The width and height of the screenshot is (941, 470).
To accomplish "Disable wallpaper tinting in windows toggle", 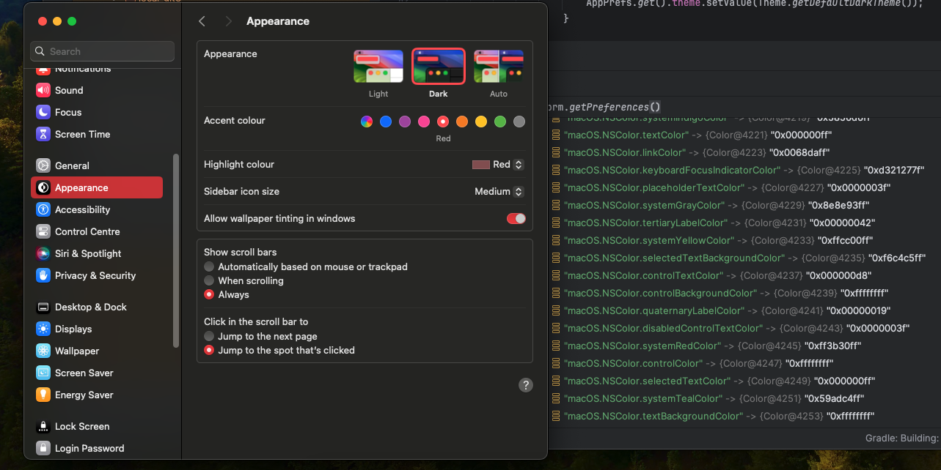I will point(516,218).
